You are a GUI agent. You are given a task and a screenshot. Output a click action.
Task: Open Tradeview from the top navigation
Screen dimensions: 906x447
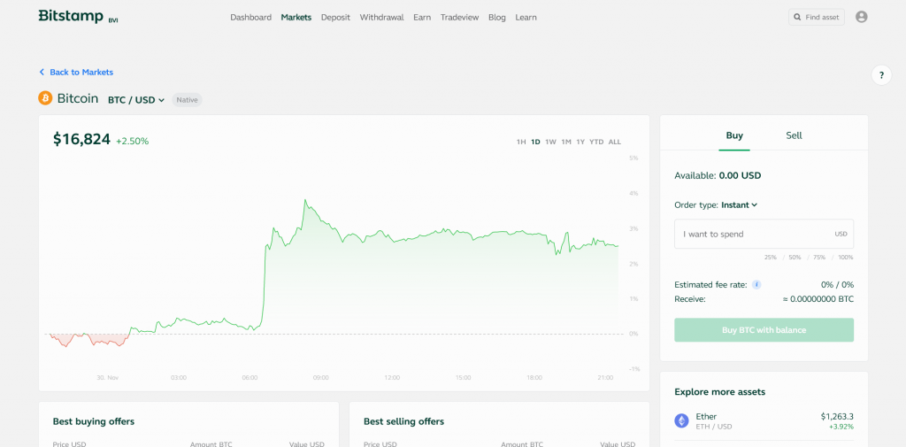coord(459,18)
